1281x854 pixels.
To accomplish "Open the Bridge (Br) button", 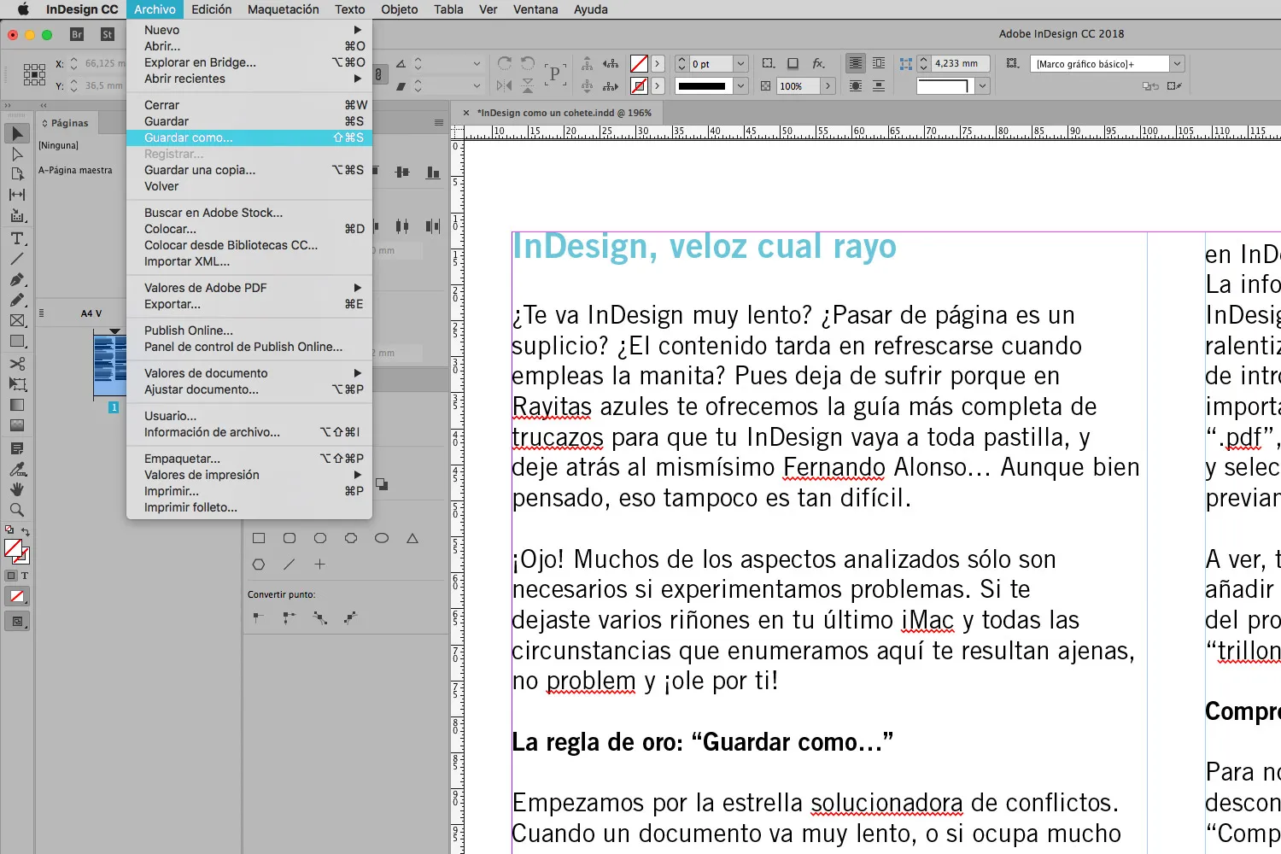I will click(77, 34).
